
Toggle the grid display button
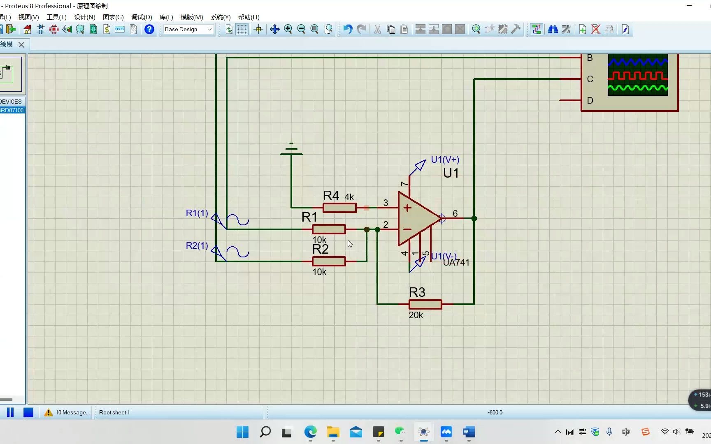point(242,29)
